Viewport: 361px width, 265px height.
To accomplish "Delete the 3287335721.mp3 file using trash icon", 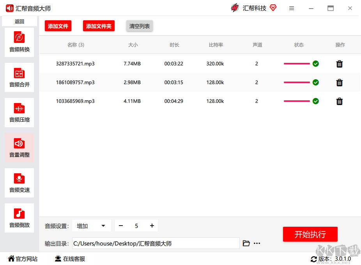I will tap(339, 64).
